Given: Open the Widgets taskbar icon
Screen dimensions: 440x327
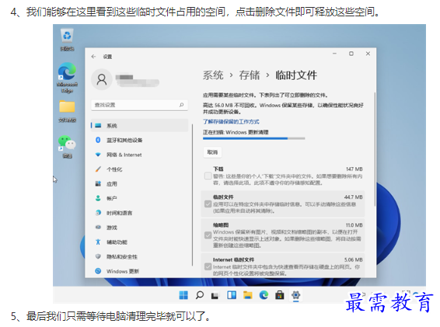Looking at the screenshot, I should 232,295.
